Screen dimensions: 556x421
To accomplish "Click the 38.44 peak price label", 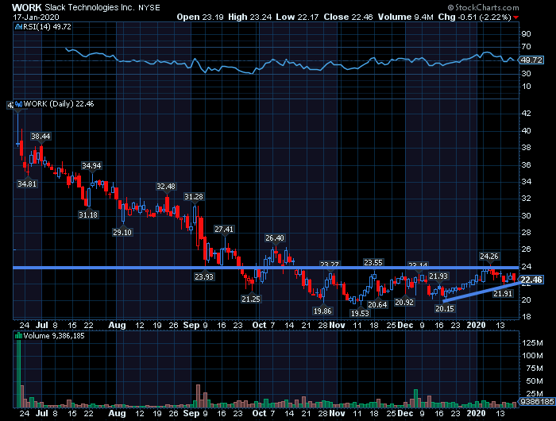I will [41, 136].
